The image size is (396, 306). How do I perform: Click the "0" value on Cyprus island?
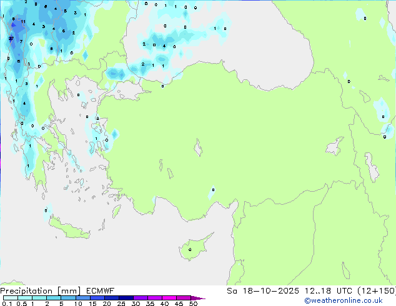190,250
